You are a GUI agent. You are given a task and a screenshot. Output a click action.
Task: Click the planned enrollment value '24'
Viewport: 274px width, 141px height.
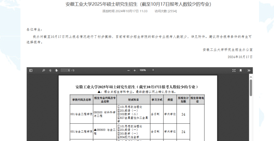point(183,132)
